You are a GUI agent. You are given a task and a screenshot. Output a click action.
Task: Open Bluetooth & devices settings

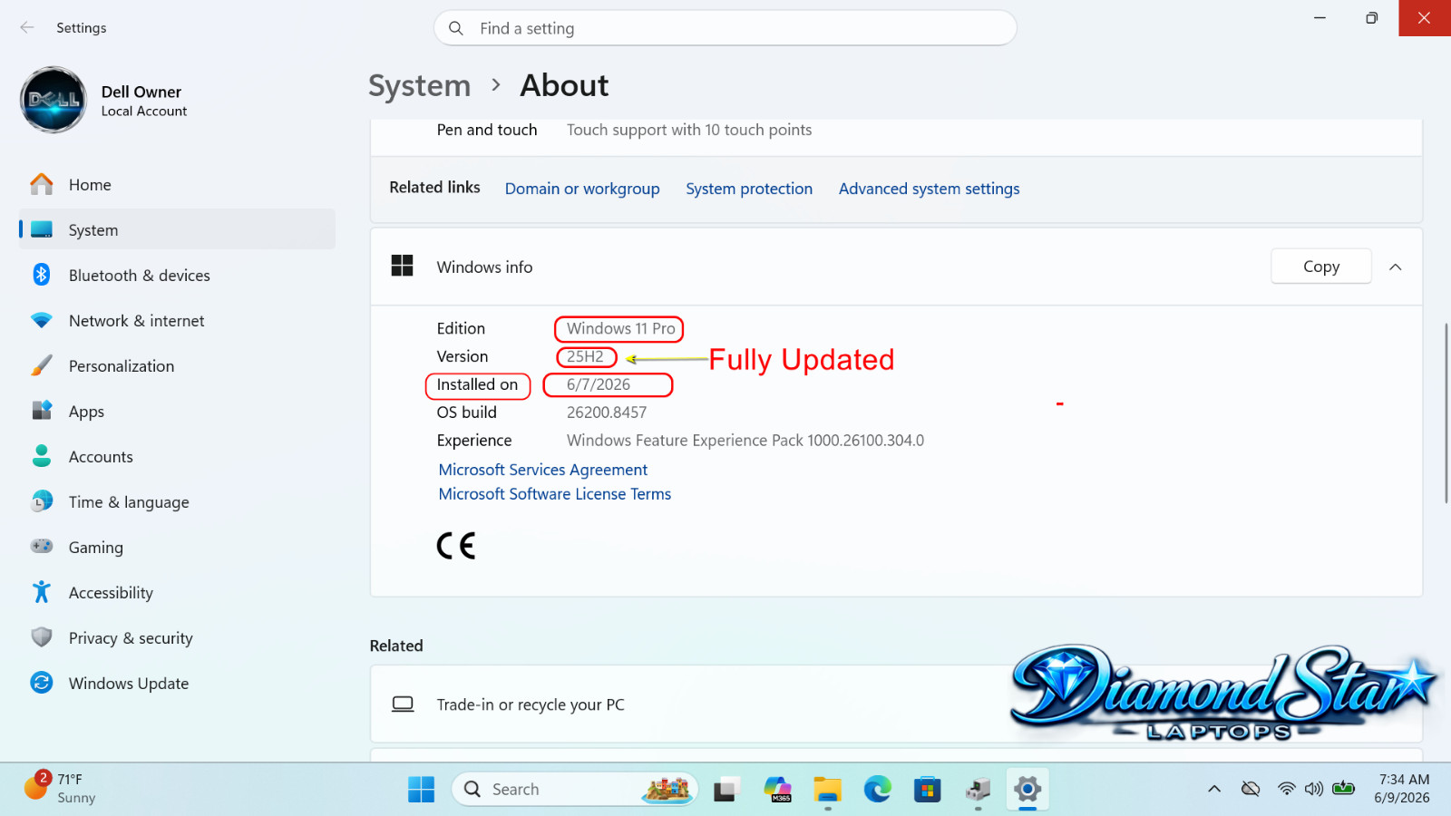177,275
